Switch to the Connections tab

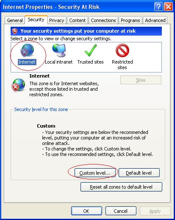coord(103,20)
